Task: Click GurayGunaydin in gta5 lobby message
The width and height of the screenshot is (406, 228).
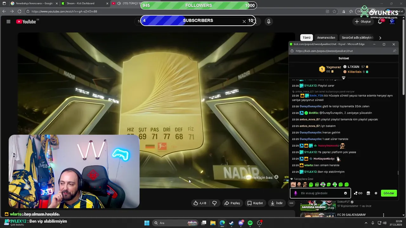Action: click(x=311, y=106)
